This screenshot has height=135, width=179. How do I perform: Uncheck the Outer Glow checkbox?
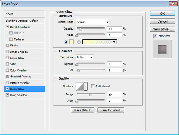point(7,89)
